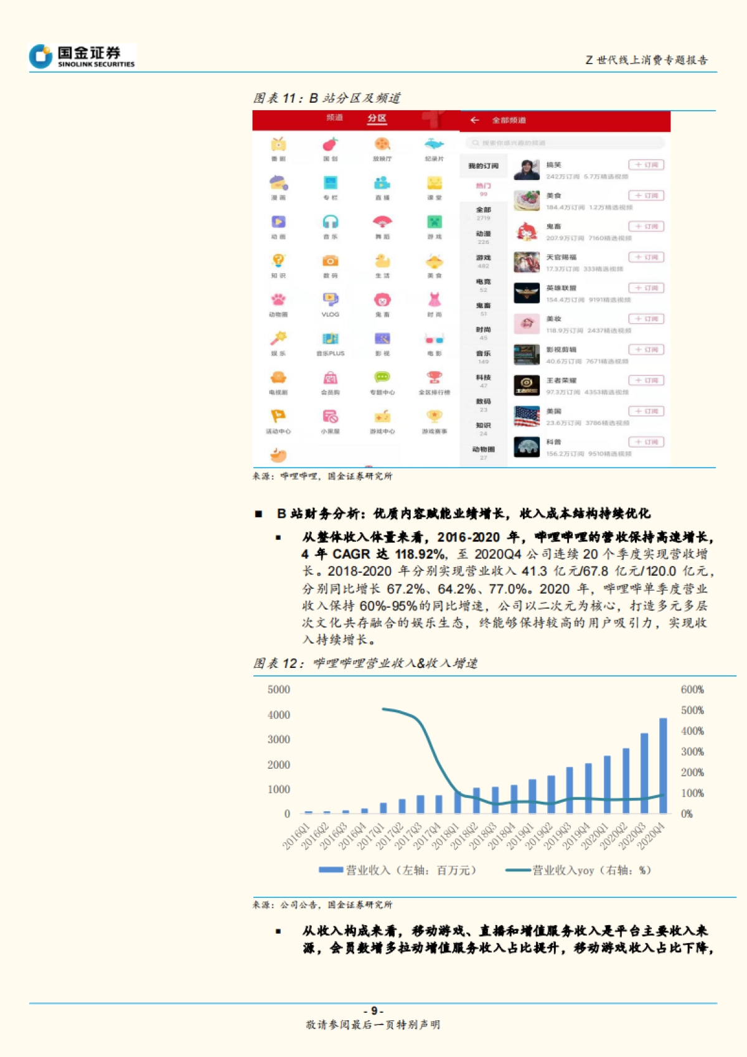Select 音乐 149 in channel sidebar
The height and width of the screenshot is (1057, 747).
pos(484,357)
